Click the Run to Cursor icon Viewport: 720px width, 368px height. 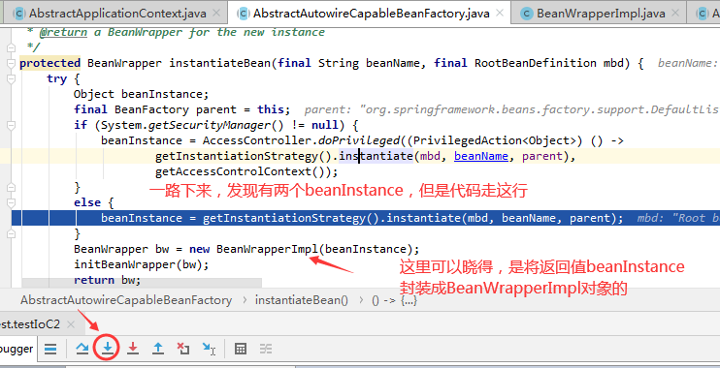pyautogui.click(x=209, y=349)
